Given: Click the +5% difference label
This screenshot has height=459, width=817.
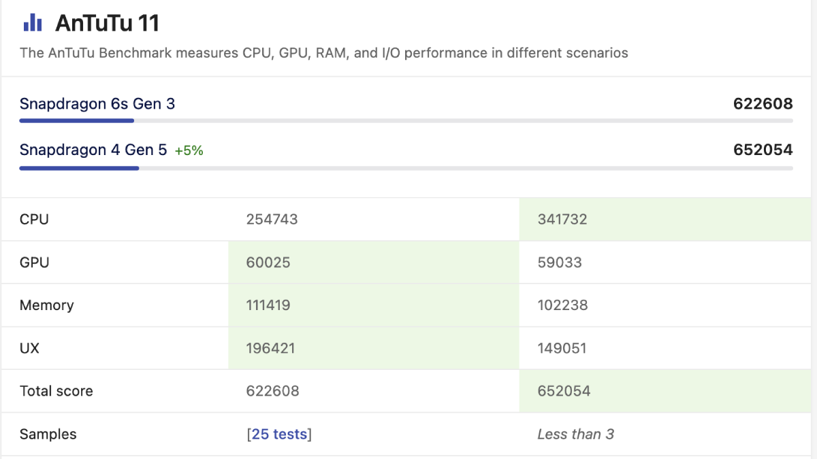Looking at the screenshot, I should (189, 151).
